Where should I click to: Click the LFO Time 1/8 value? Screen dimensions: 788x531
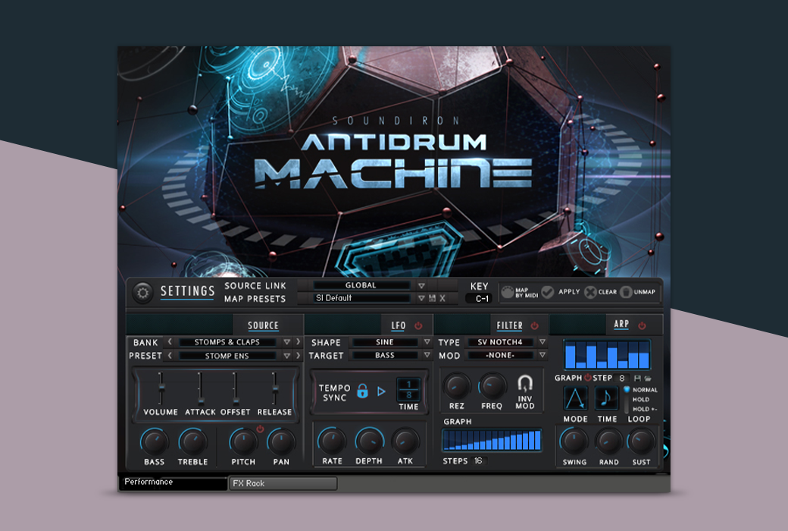click(408, 389)
